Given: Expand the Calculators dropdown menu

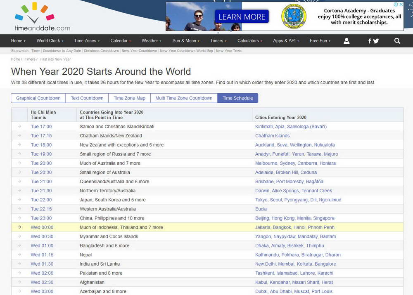Looking at the screenshot, I should [x=250, y=41].
